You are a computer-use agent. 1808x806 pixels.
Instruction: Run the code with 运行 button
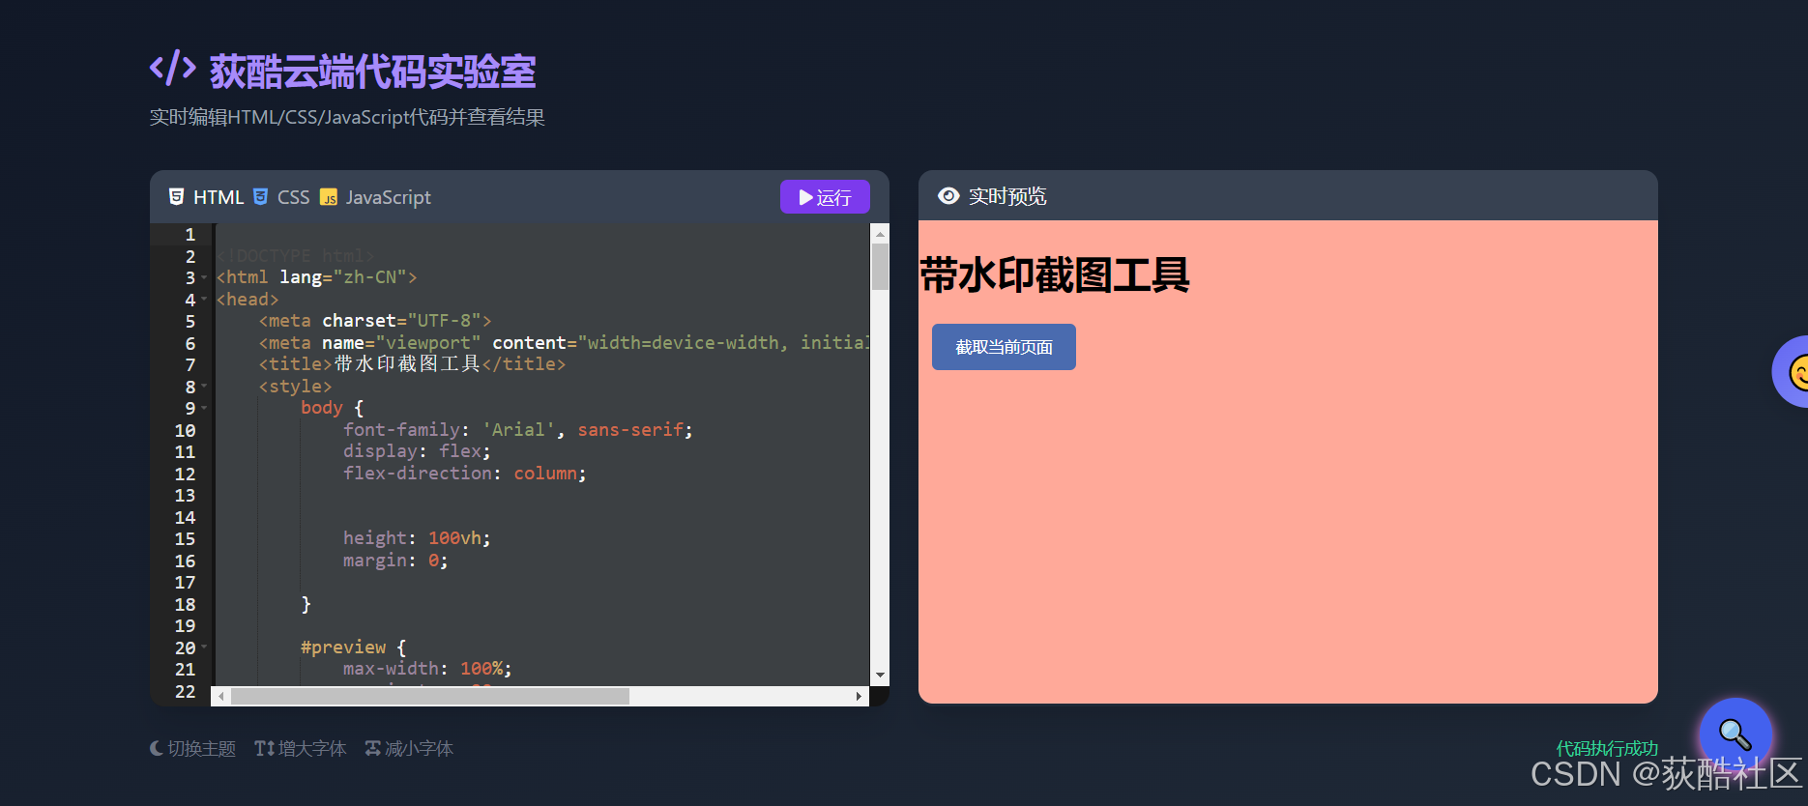coord(825,197)
